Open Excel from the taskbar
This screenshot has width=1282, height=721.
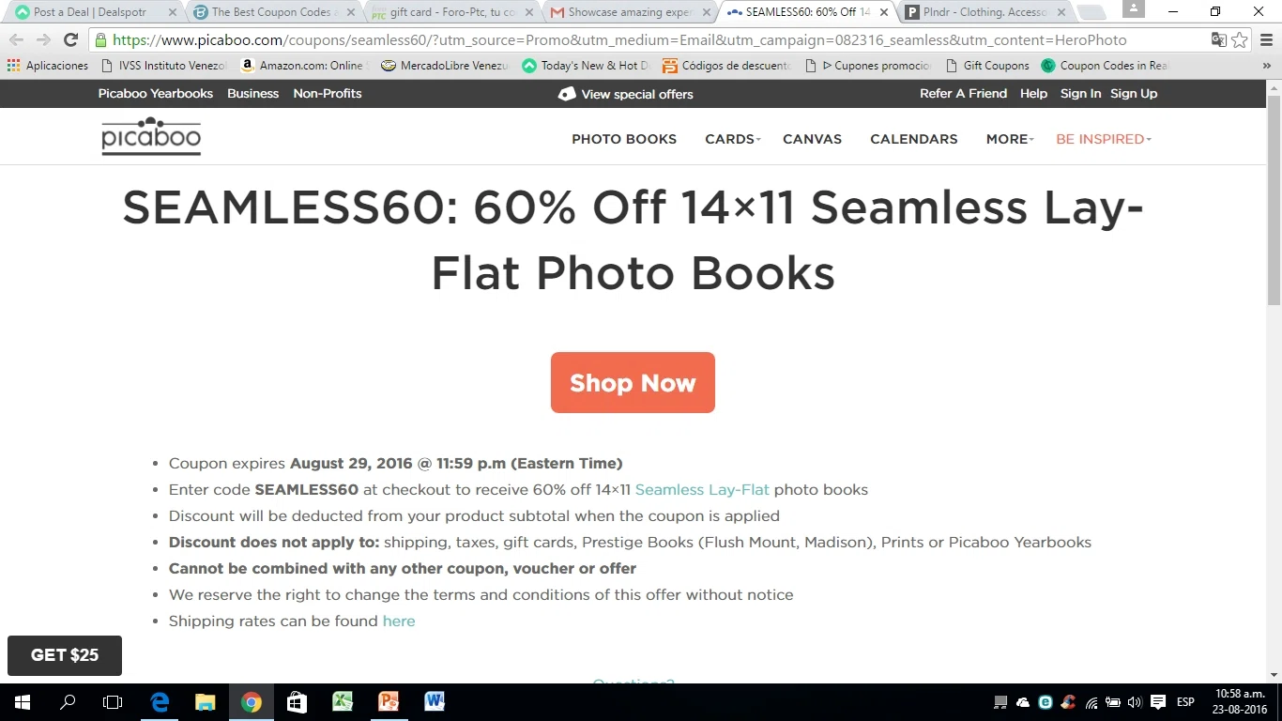point(343,701)
